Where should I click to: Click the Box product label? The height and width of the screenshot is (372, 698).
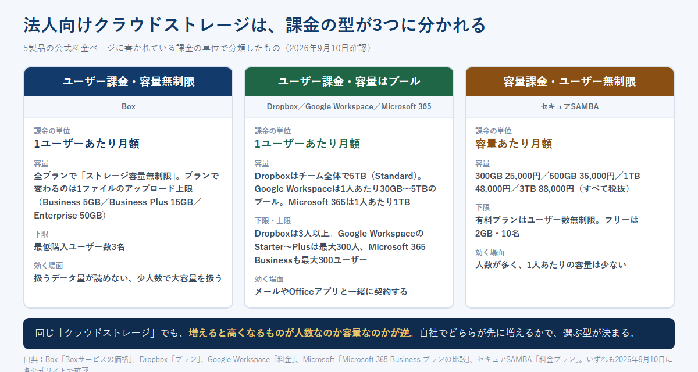click(128, 107)
